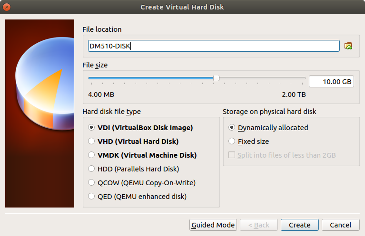The width and height of the screenshot is (365, 236).
Task: Click the virtual disk illustration image
Action: click(x=40, y=113)
